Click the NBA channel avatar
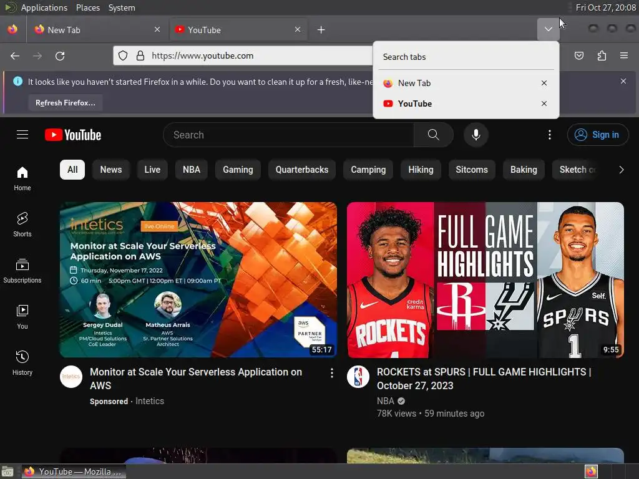 [x=358, y=377]
